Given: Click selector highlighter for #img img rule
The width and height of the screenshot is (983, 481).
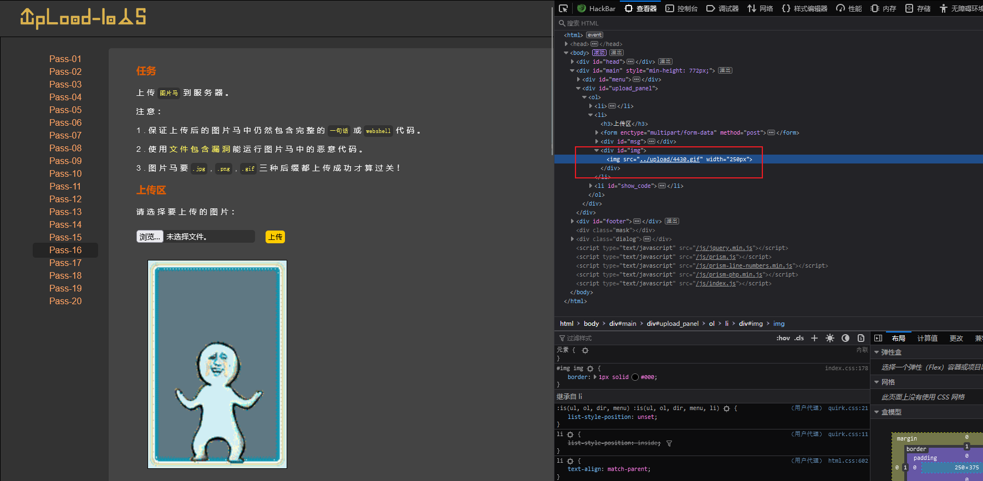Looking at the screenshot, I should tap(590, 369).
